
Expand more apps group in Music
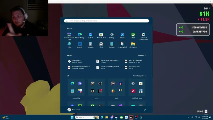[x=120, y=90]
